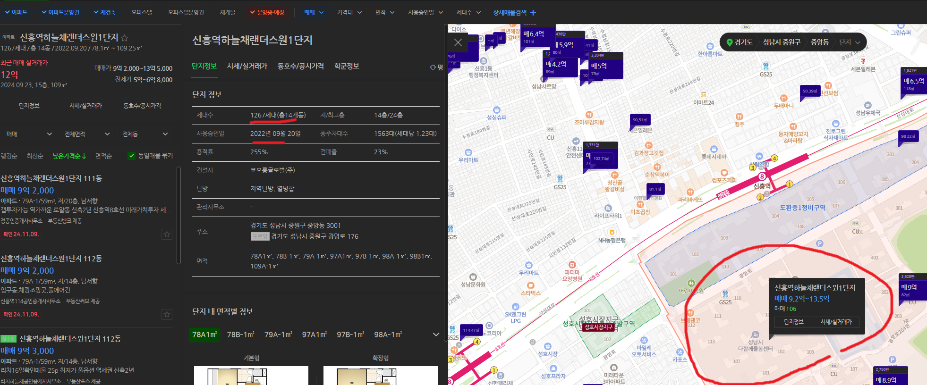Open the 매 6.5억 118㎡ map marker
The width and height of the screenshot is (927, 385).
(x=914, y=82)
